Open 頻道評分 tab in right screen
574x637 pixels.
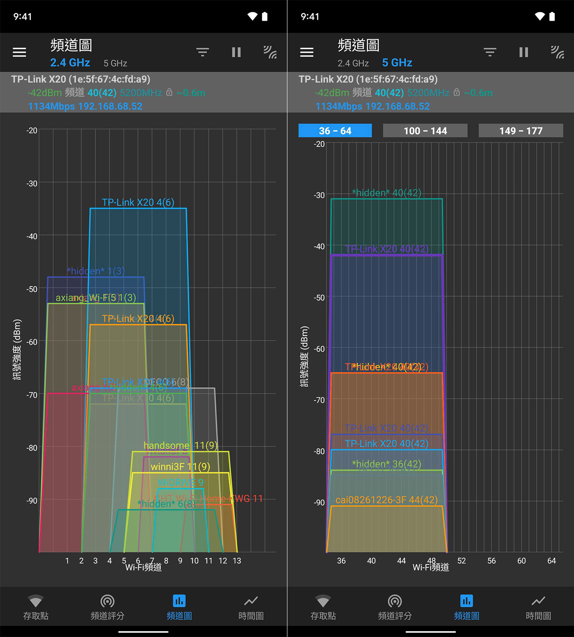pyautogui.click(x=395, y=608)
